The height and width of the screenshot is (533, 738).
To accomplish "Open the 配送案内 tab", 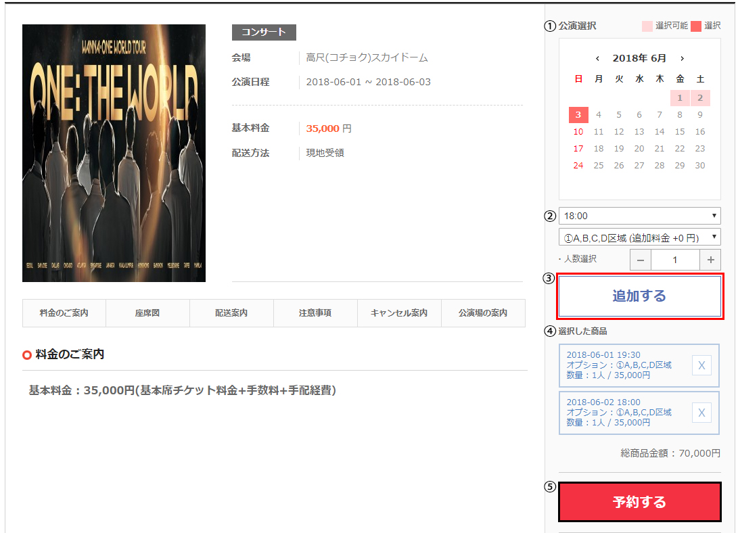I will coord(231,313).
